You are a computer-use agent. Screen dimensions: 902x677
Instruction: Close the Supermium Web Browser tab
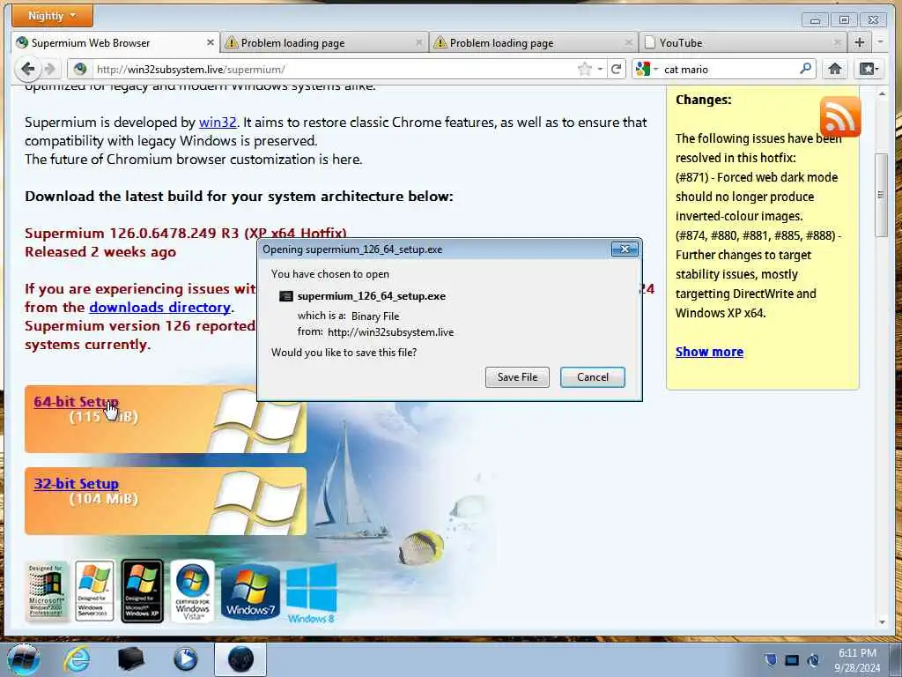[x=210, y=42]
